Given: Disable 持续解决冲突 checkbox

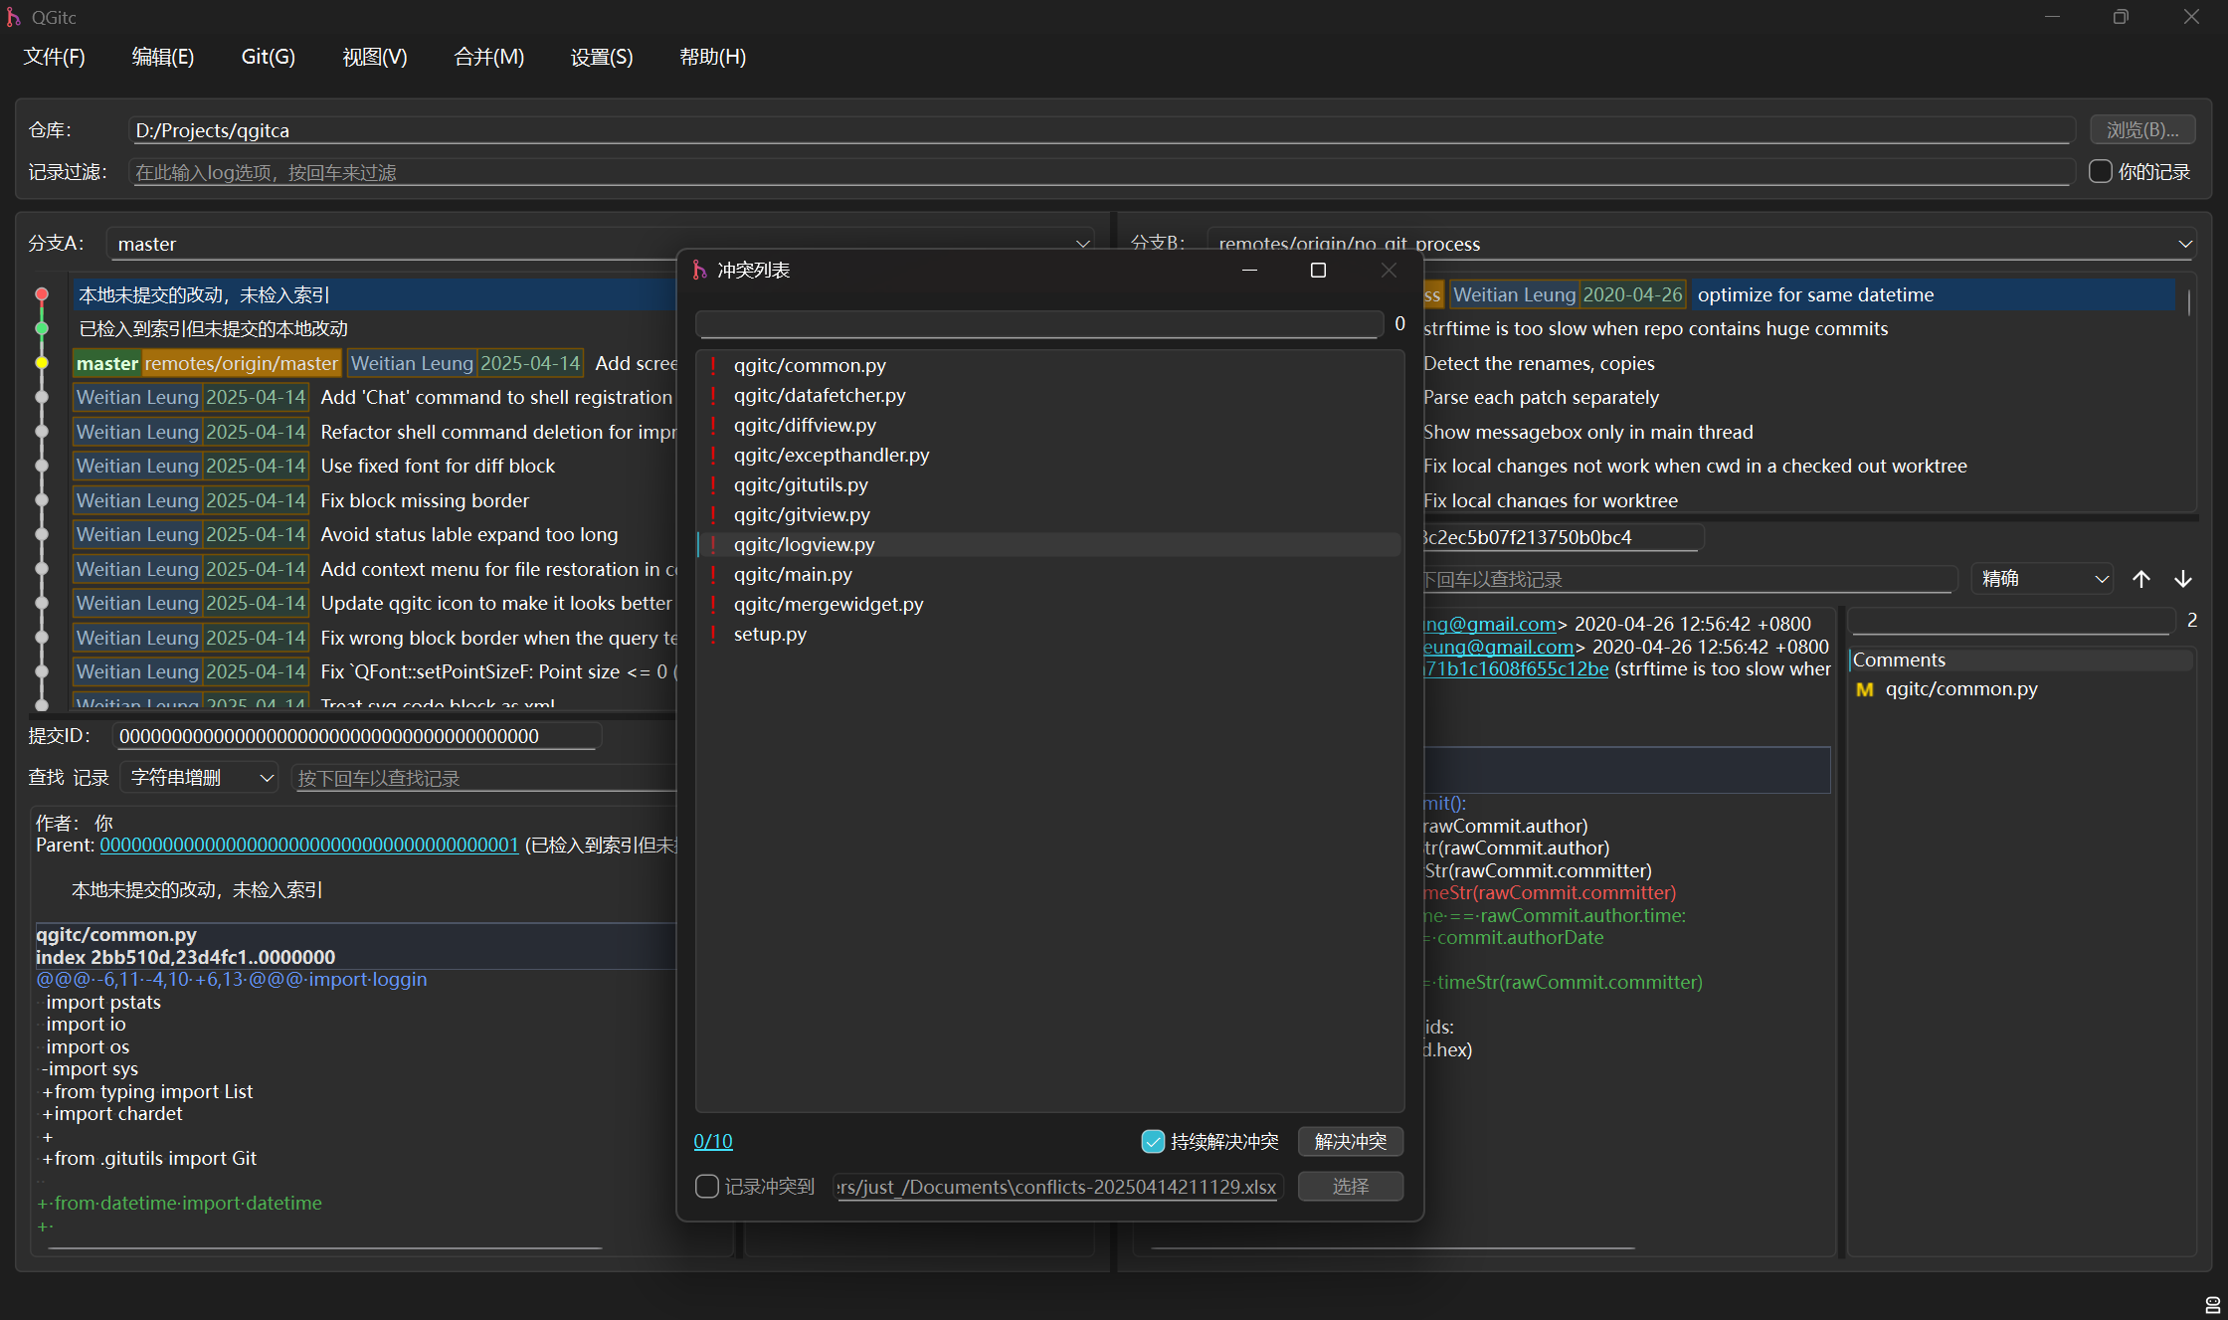Looking at the screenshot, I should coord(1153,1142).
